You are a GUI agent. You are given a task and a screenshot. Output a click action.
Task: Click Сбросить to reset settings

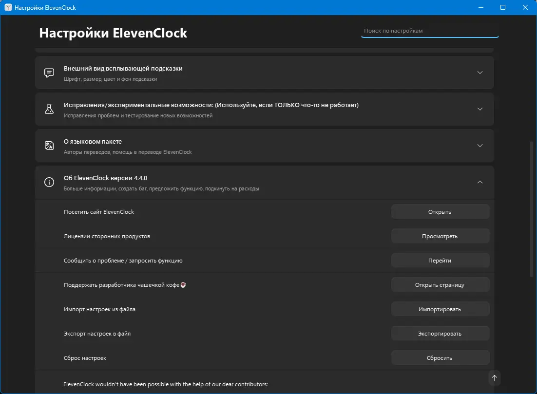(x=440, y=357)
